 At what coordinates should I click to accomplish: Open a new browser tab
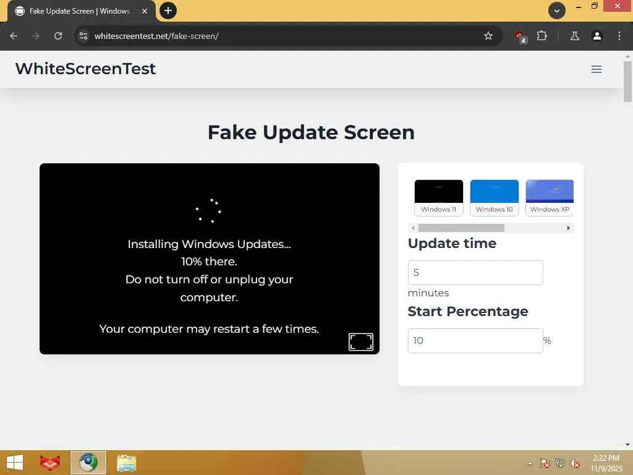[168, 11]
